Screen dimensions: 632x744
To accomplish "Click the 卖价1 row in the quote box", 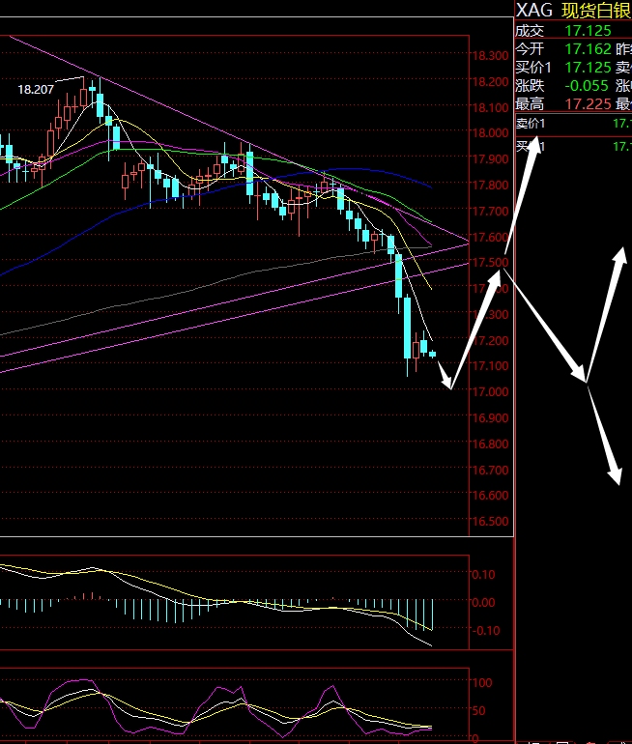I will coord(574,124).
